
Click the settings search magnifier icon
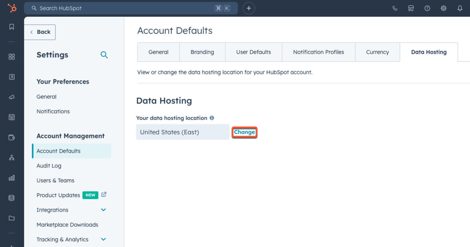(104, 55)
